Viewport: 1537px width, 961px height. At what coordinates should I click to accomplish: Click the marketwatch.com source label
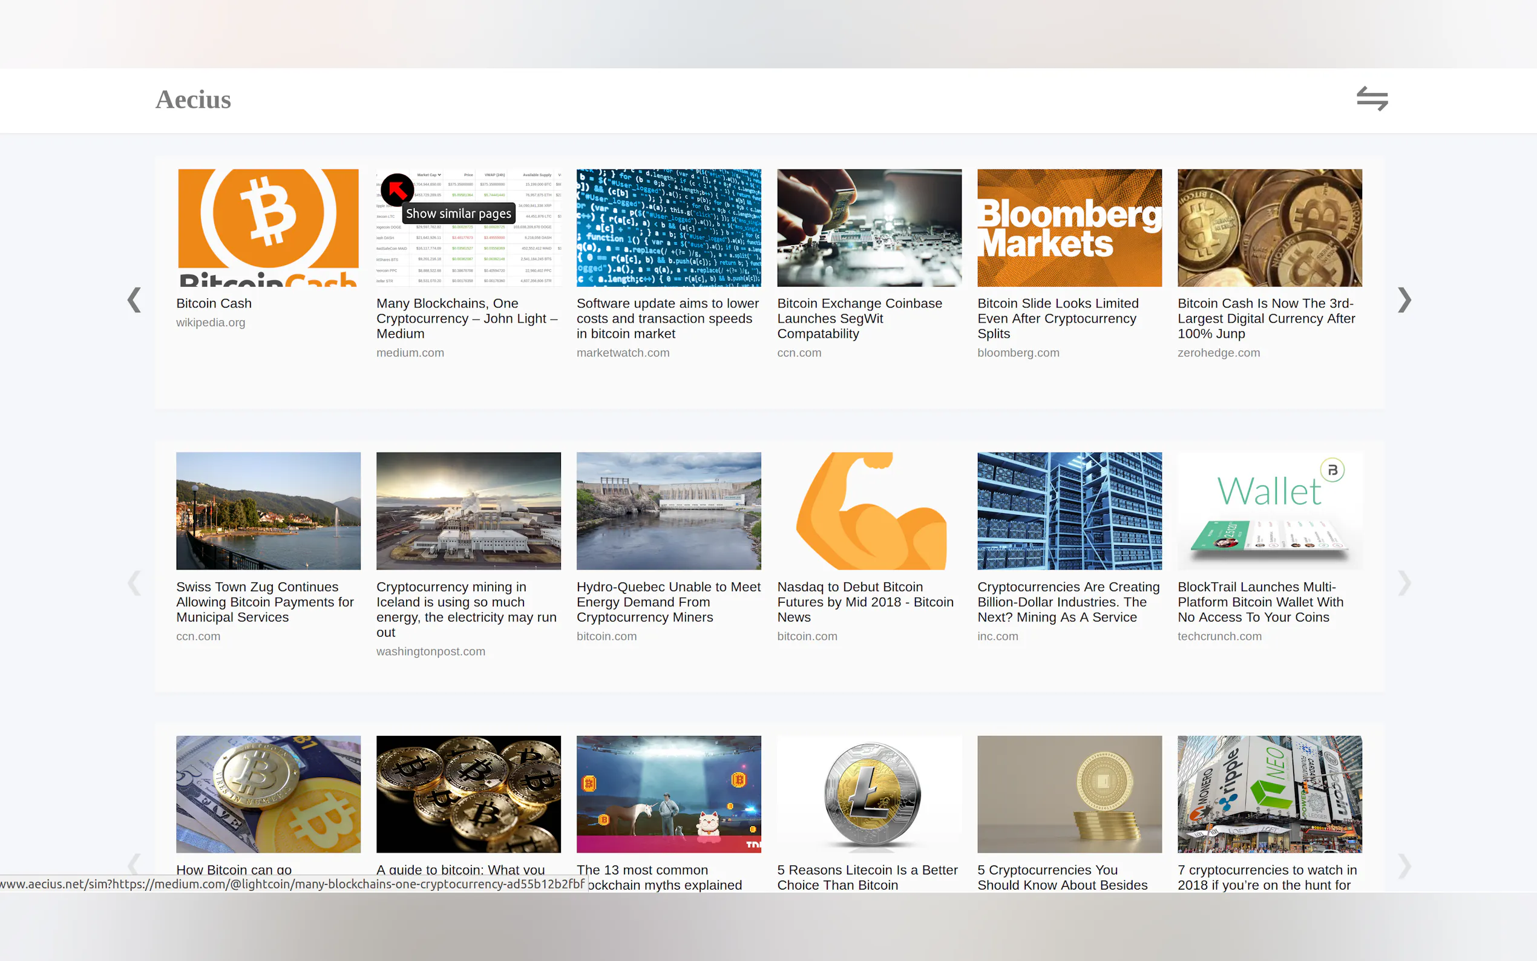tap(623, 353)
